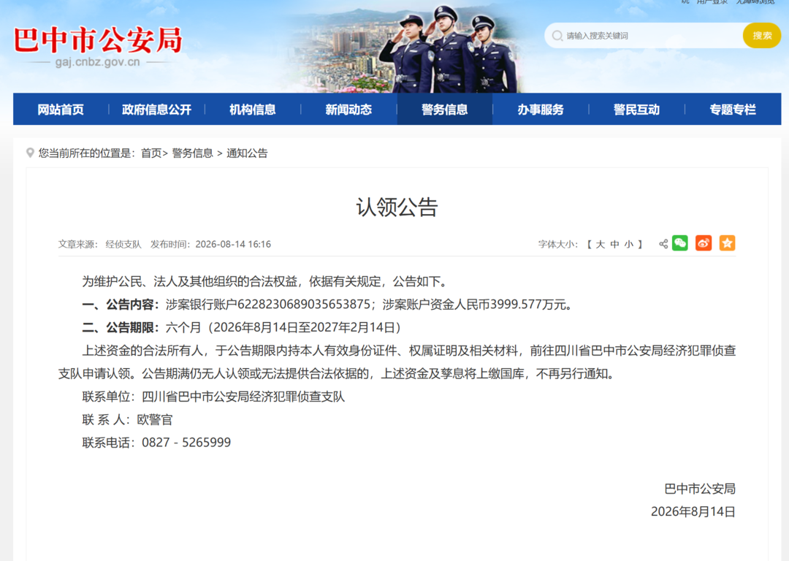This screenshot has width=789, height=561.
Task: Open the 机构信息 menu item
Action: [253, 109]
